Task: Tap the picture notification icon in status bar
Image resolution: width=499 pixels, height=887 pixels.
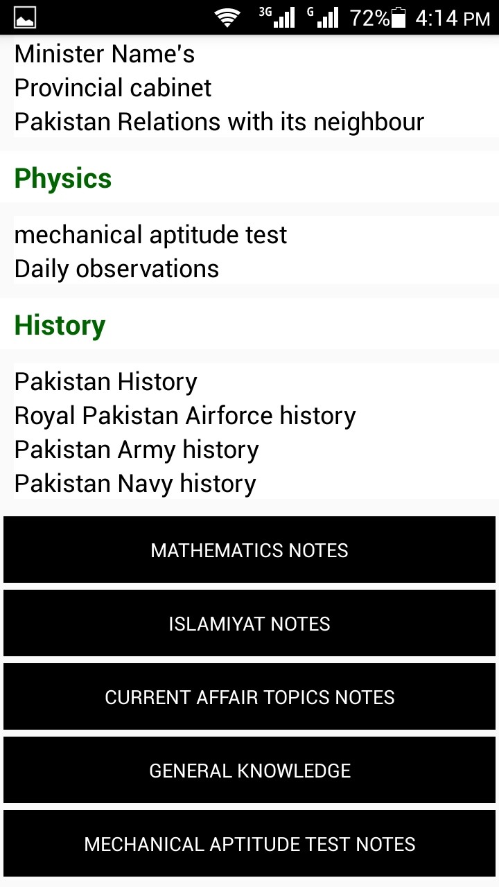Action: (x=25, y=17)
